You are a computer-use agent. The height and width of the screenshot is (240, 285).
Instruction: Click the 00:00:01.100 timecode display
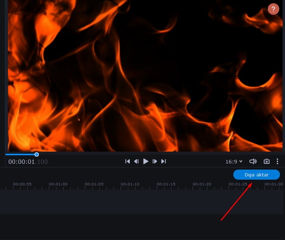click(x=28, y=162)
